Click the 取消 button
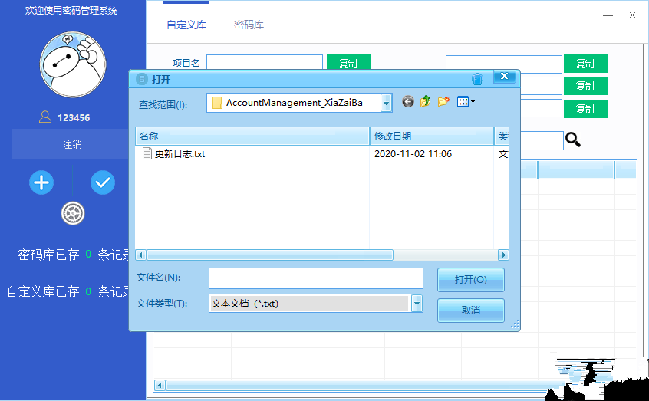Screen dimensions: 649x401 pos(470,310)
